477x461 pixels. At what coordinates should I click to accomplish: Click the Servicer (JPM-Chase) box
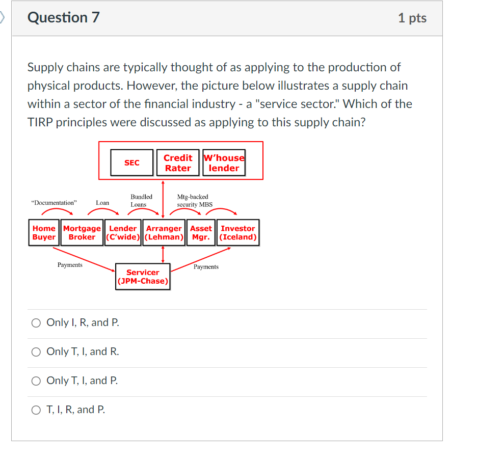(x=143, y=277)
